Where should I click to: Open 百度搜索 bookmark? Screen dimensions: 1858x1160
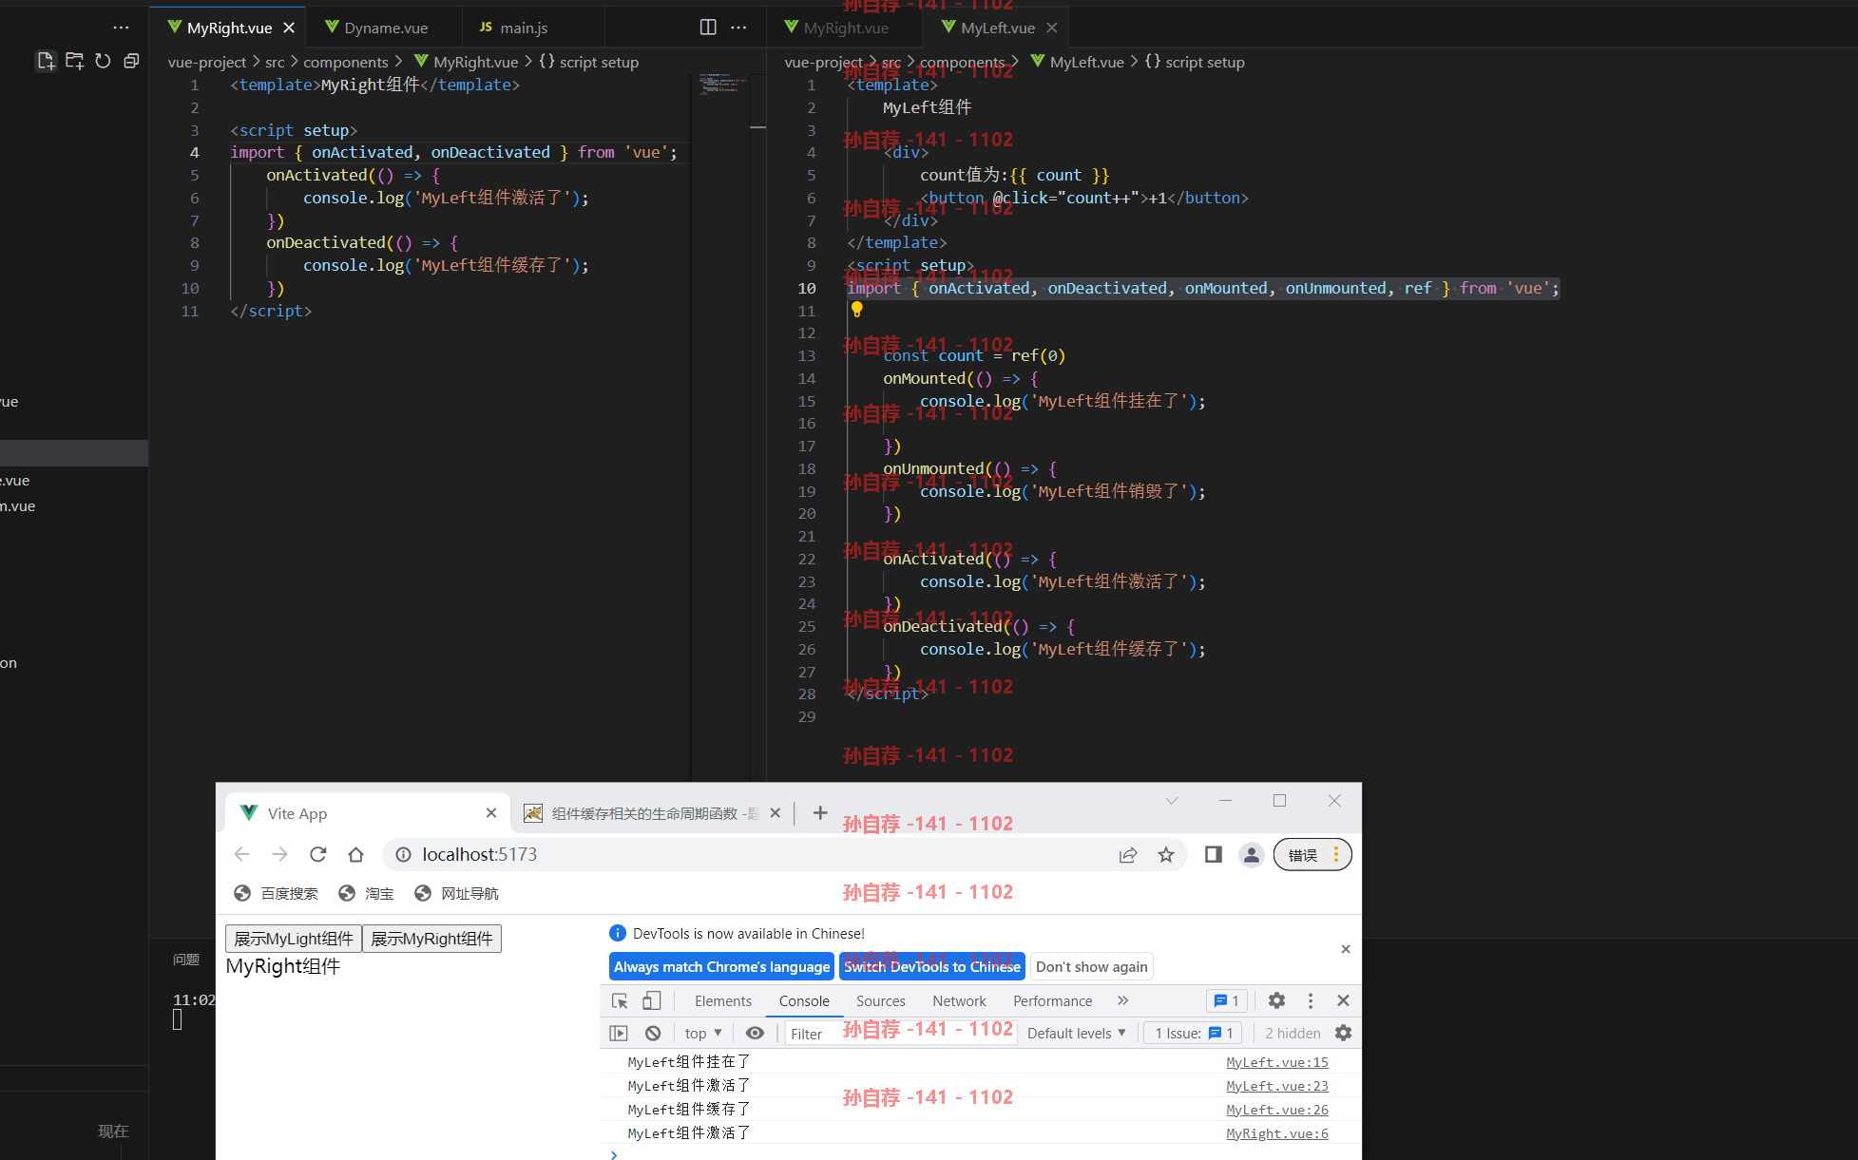(276, 893)
